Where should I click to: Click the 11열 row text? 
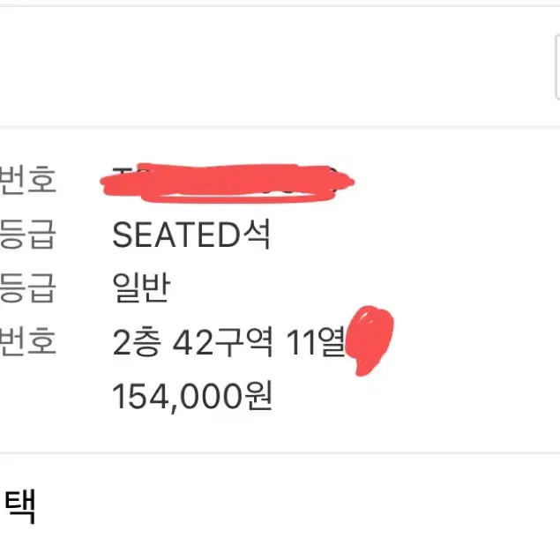click(315, 342)
